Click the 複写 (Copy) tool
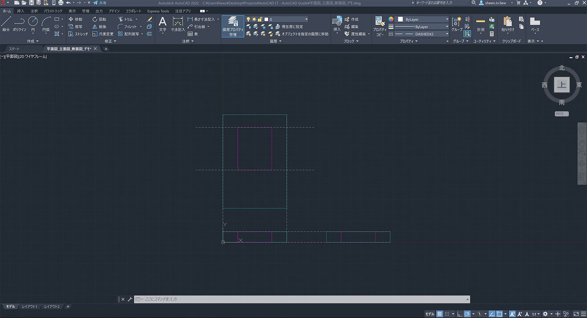Screen dimensions: 587x318 tap(76, 27)
